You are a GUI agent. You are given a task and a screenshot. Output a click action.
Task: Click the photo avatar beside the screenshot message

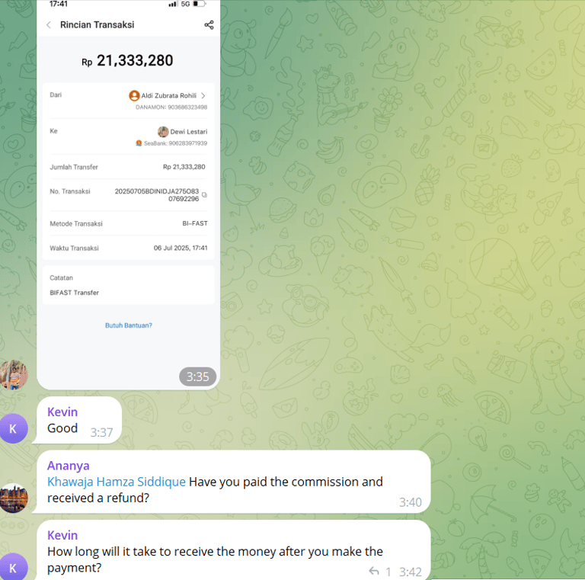pos(14,375)
